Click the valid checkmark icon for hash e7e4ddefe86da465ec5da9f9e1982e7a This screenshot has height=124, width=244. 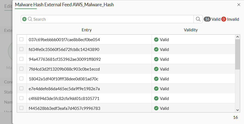point(156,89)
